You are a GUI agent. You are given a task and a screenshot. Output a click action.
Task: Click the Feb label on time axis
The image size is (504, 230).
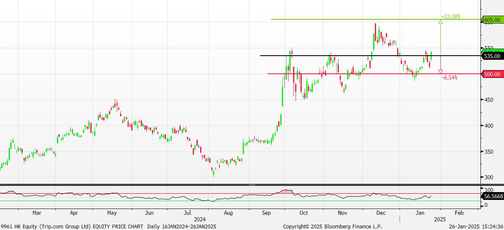(458, 213)
